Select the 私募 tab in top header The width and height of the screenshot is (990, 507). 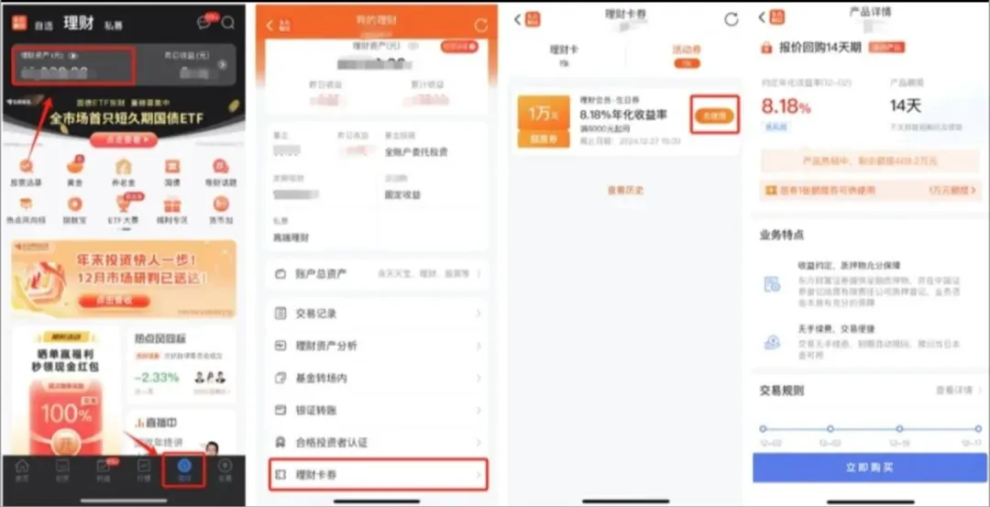pyautogui.click(x=114, y=26)
